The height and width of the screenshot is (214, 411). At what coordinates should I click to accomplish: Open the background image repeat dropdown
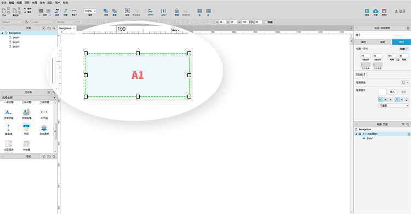pyautogui.click(x=393, y=106)
